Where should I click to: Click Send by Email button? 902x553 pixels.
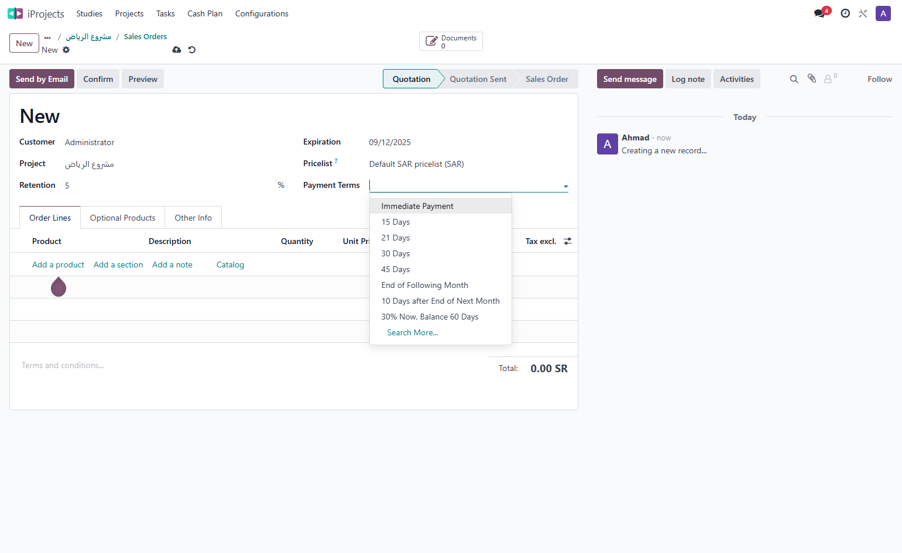[x=42, y=79]
